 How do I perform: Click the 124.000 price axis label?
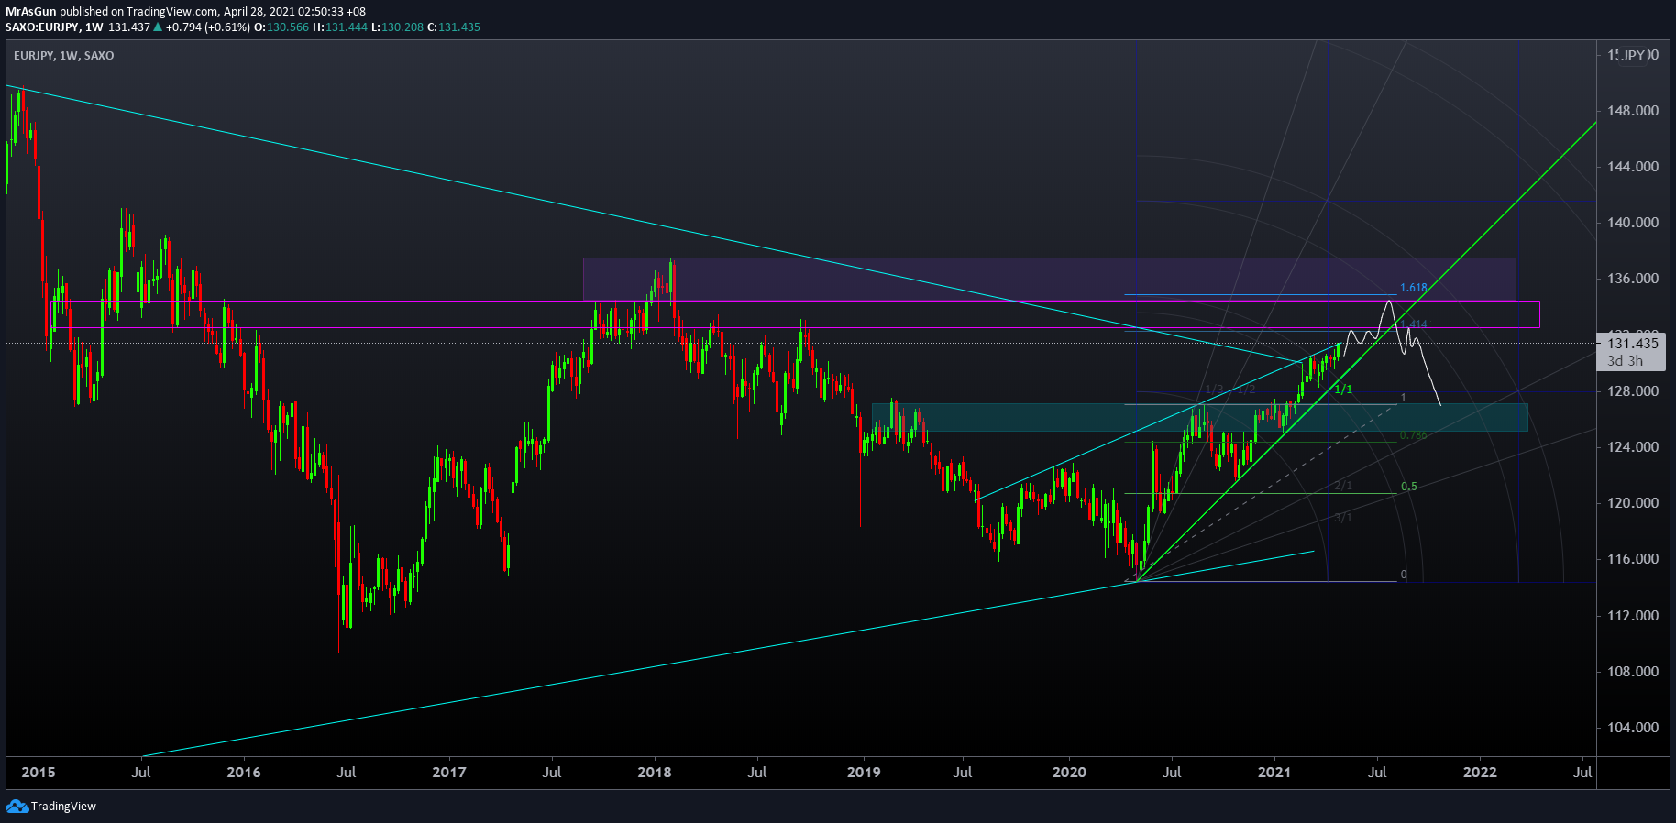click(1633, 447)
